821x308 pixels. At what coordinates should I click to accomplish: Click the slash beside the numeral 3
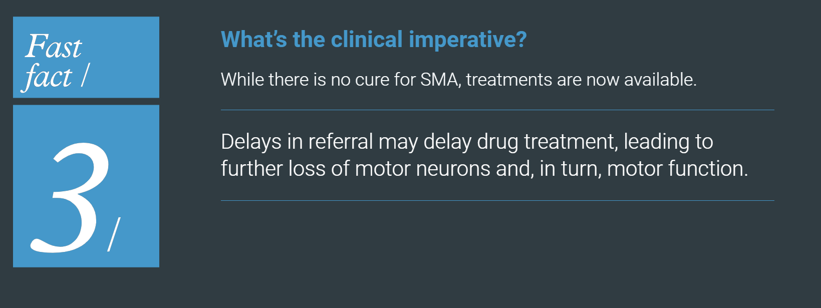click(x=114, y=234)
